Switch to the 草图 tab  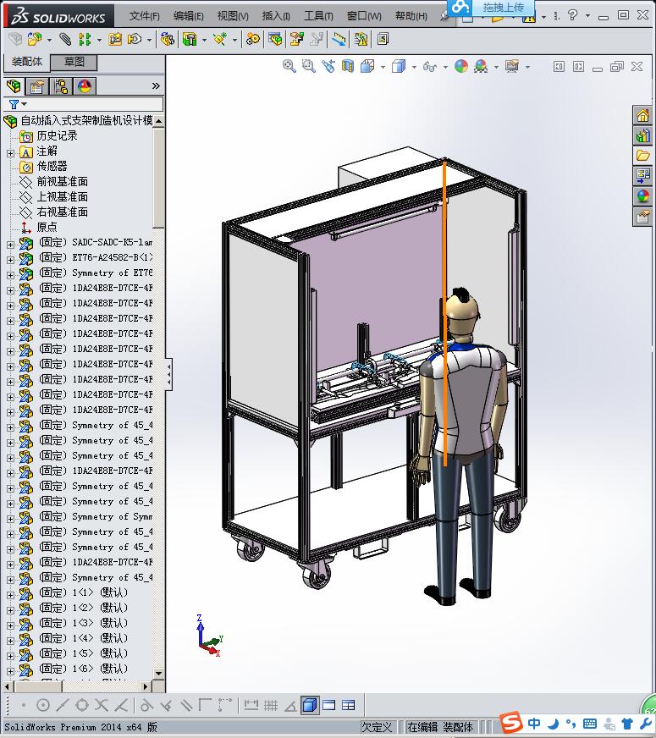pyautogui.click(x=74, y=62)
